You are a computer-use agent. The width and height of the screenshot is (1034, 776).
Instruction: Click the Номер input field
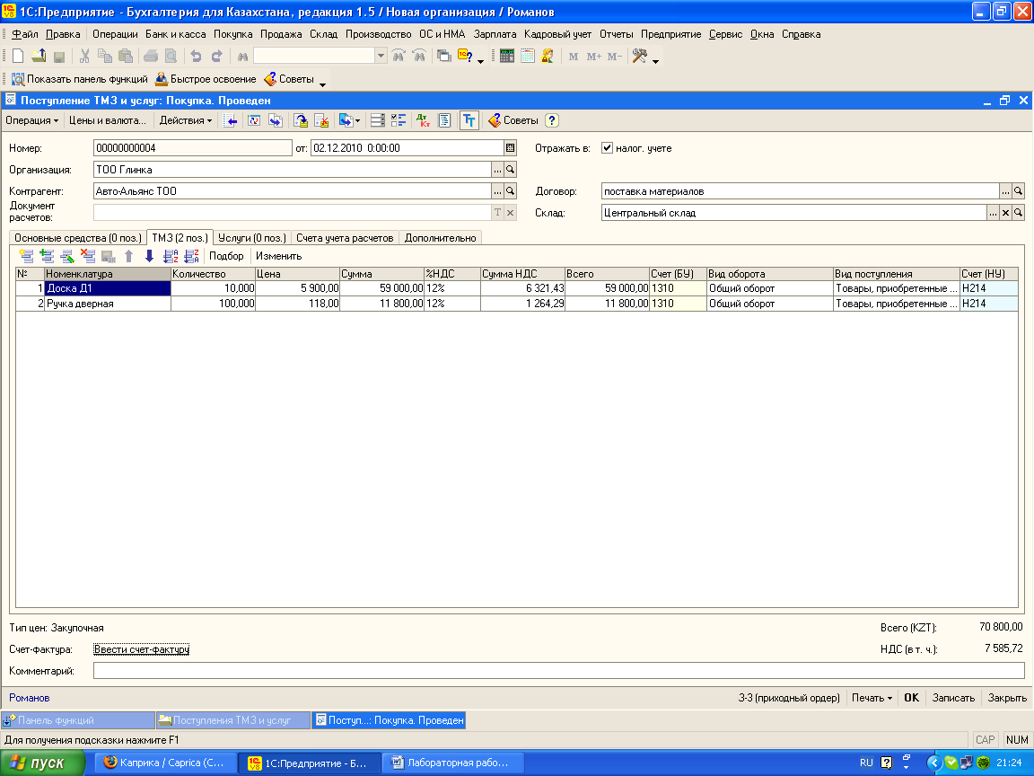click(x=193, y=148)
